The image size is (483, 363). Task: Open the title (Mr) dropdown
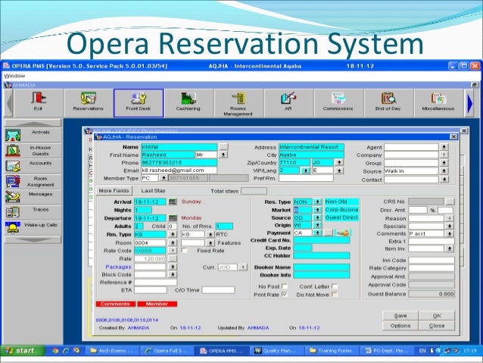pos(223,155)
